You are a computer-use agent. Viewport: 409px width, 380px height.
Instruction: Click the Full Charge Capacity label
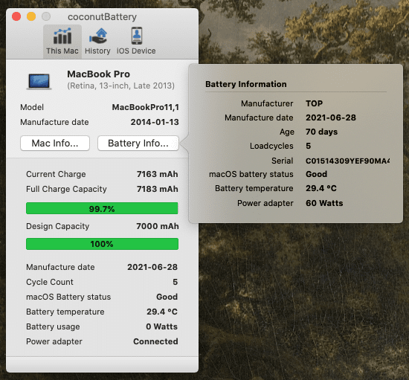click(x=66, y=189)
